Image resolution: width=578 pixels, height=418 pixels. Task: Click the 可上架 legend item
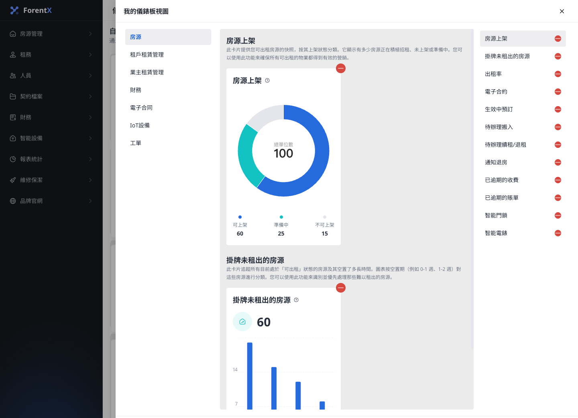click(x=240, y=226)
